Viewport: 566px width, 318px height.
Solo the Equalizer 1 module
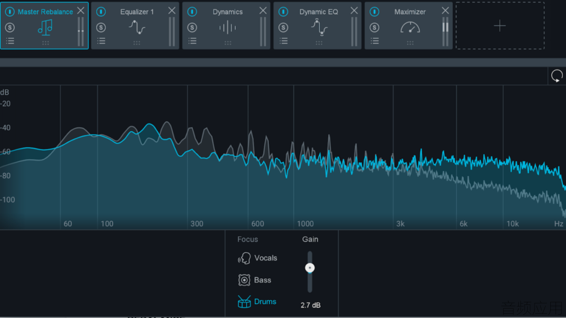101,27
